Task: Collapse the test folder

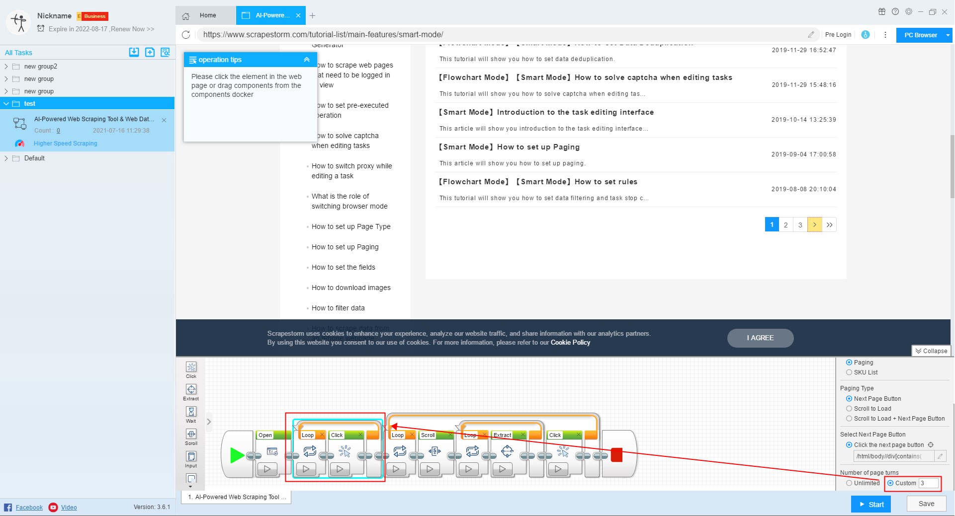Action: point(6,104)
